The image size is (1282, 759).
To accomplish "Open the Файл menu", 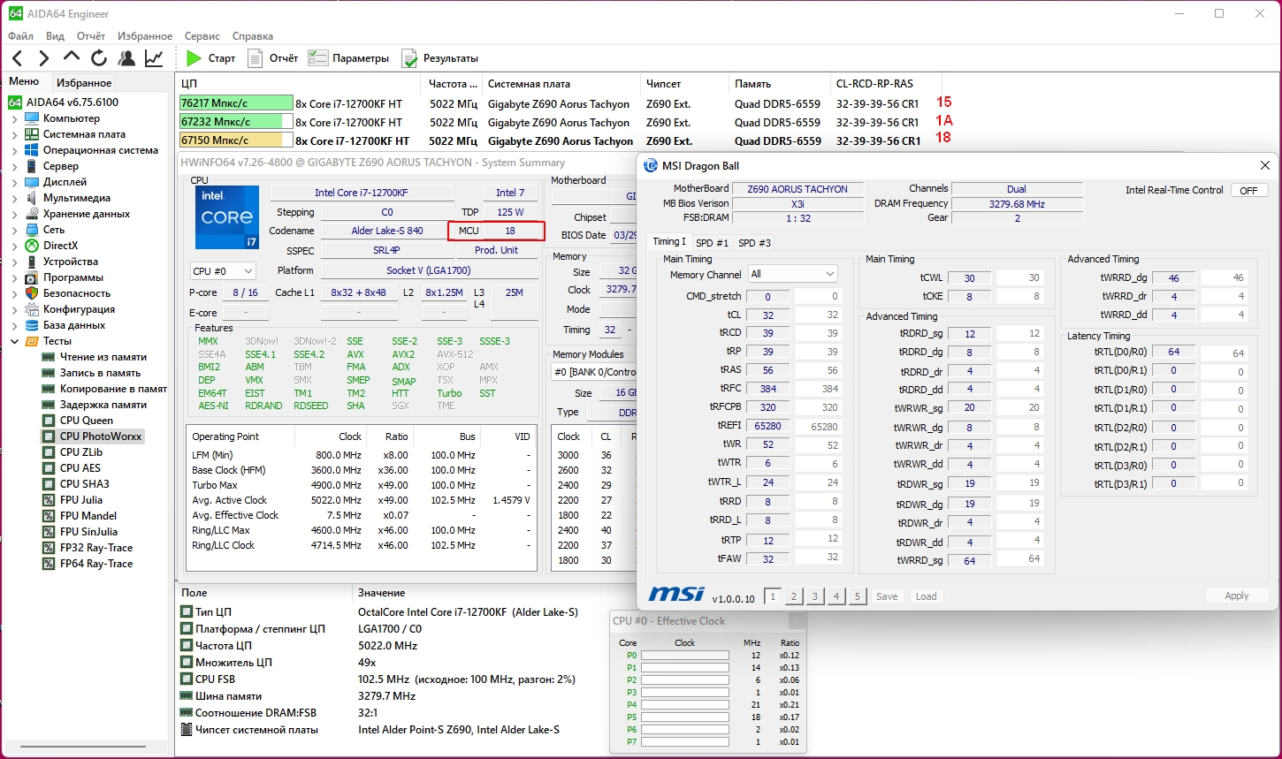I will [x=20, y=36].
